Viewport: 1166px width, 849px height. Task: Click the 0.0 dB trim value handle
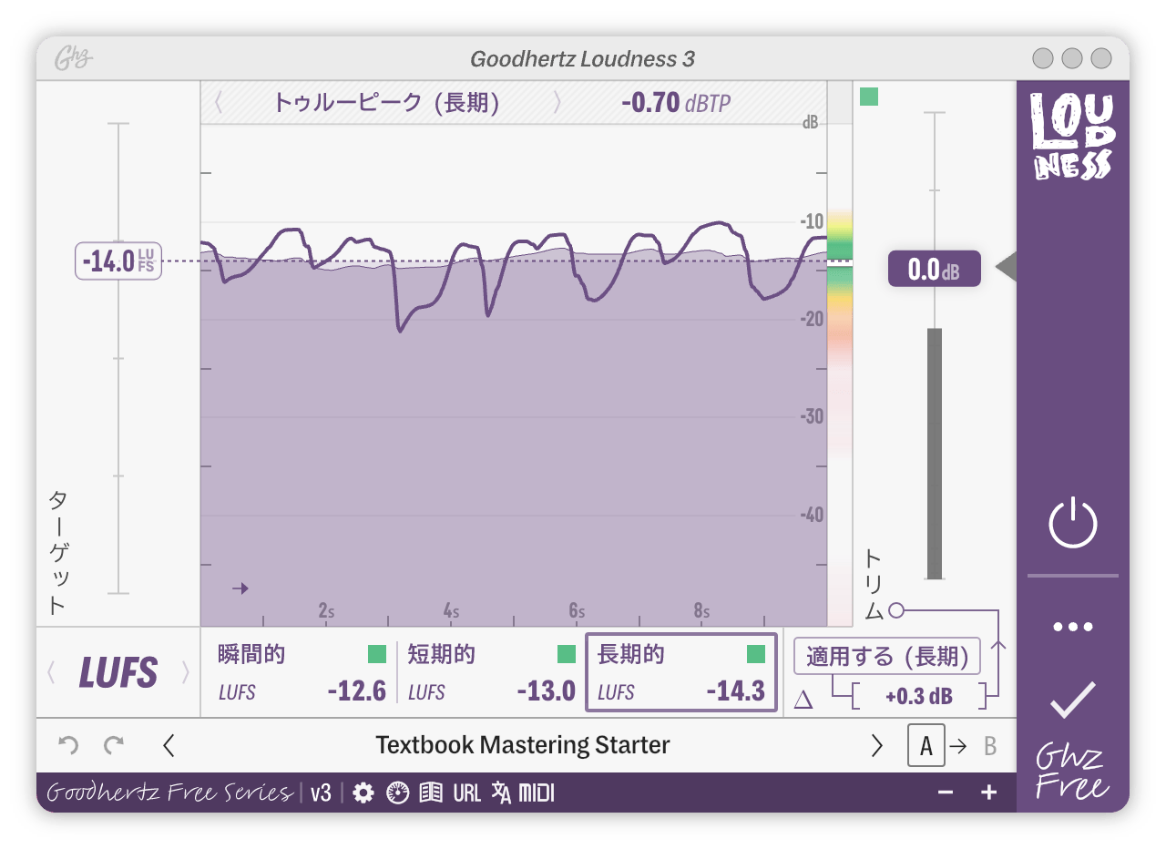(x=934, y=269)
